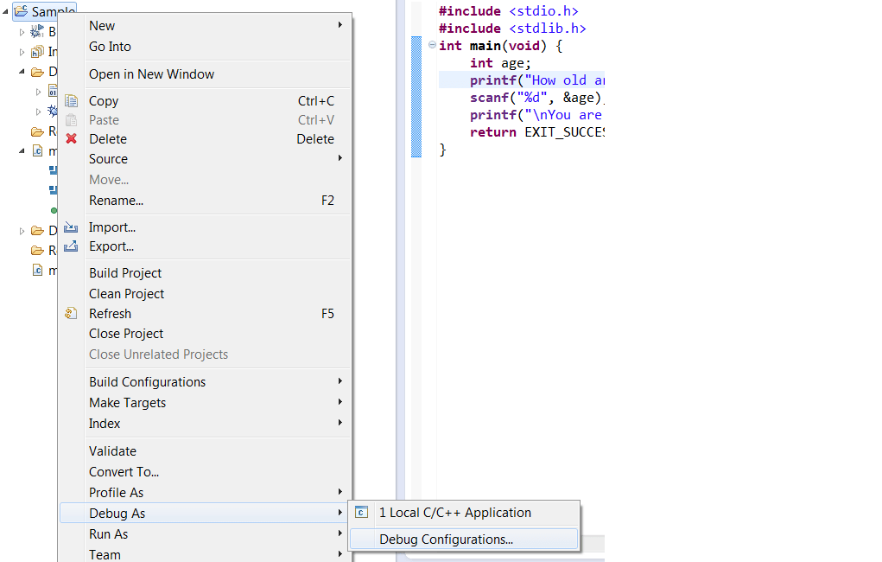
Task: Click the 'int age;' code line
Action: click(x=501, y=63)
